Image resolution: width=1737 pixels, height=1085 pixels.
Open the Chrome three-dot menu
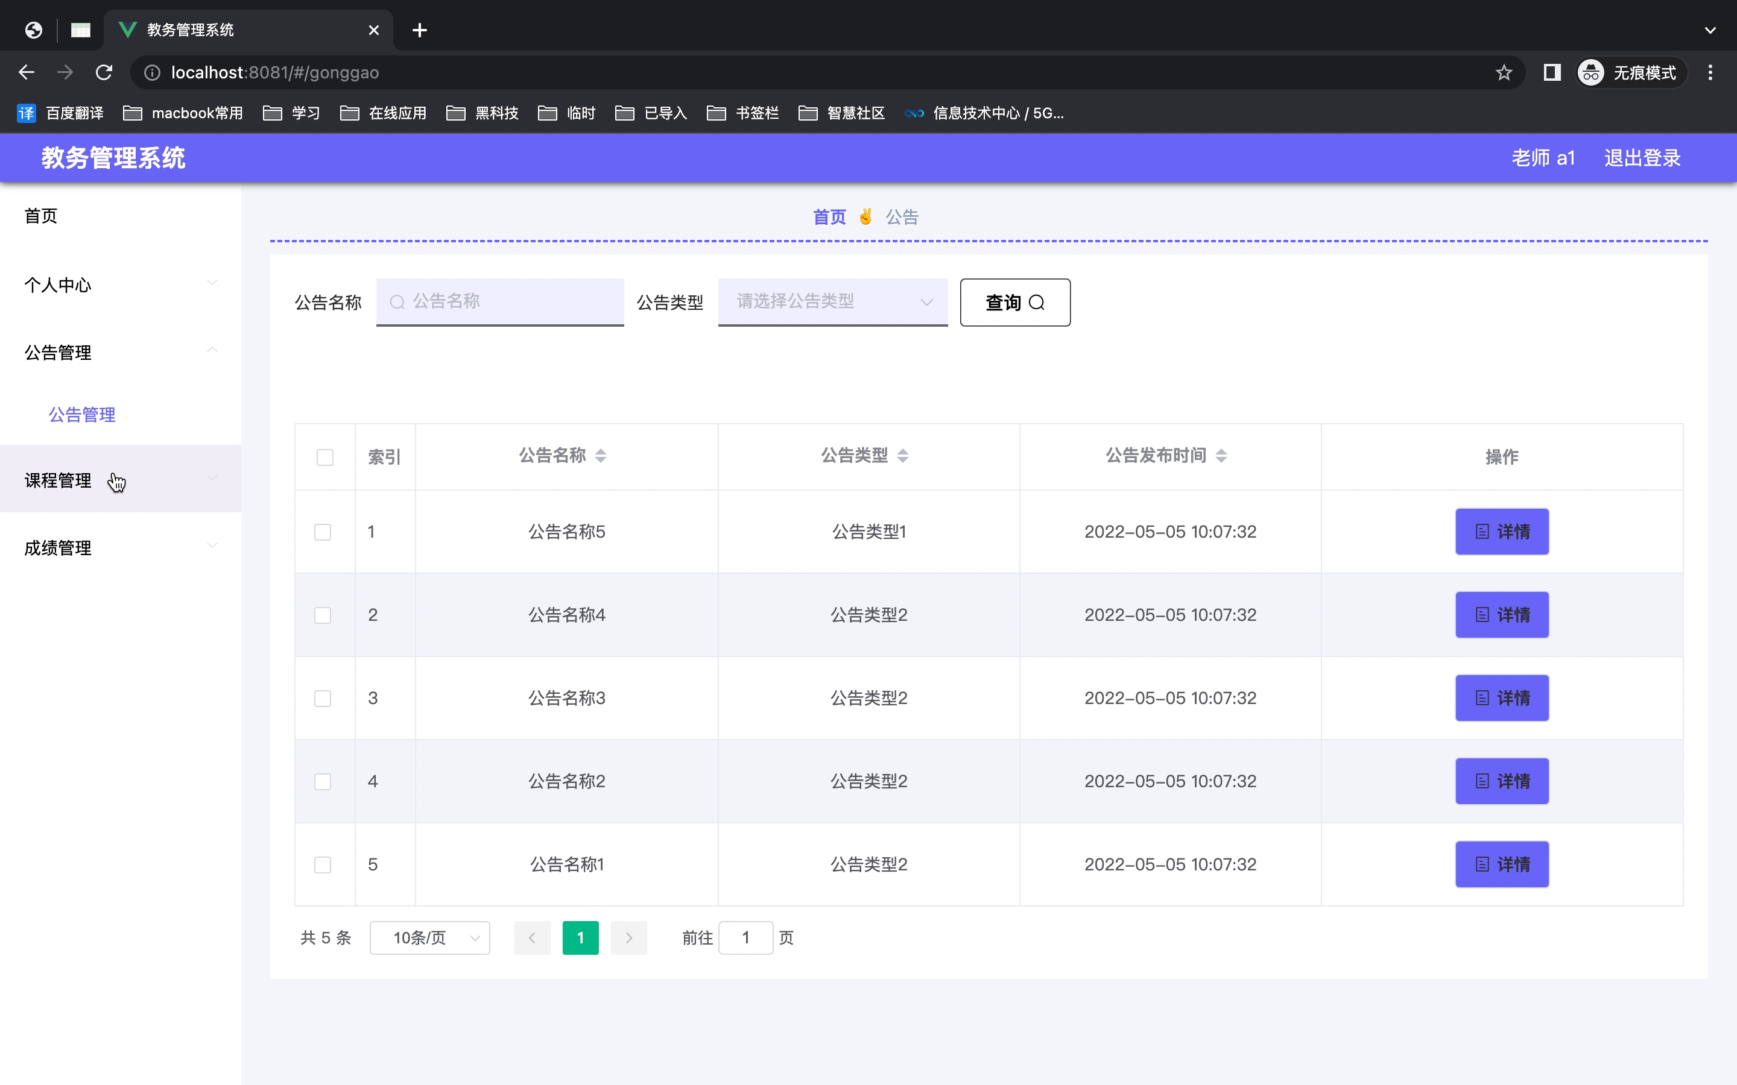click(x=1710, y=72)
